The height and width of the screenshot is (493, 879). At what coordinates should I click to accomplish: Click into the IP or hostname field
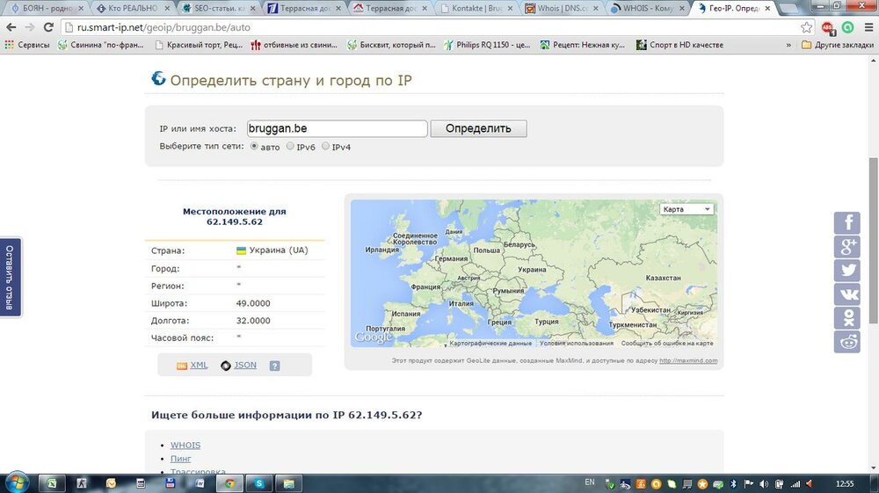(x=337, y=128)
